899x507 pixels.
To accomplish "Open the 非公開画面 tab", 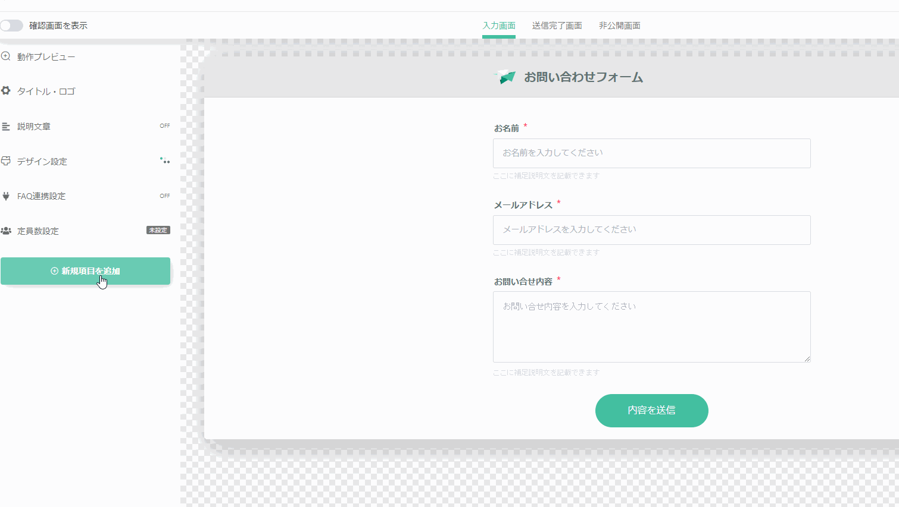I will point(619,26).
